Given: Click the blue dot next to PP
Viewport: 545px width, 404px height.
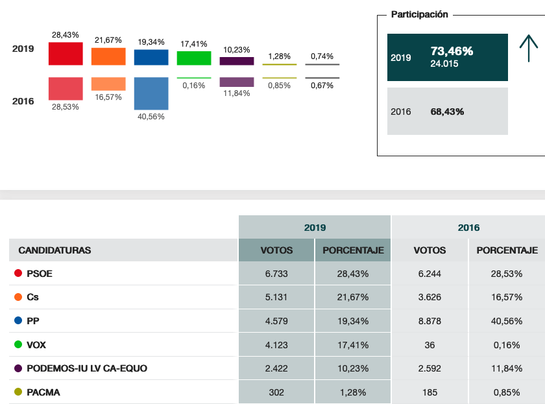Looking at the screenshot, I should pos(18,320).
